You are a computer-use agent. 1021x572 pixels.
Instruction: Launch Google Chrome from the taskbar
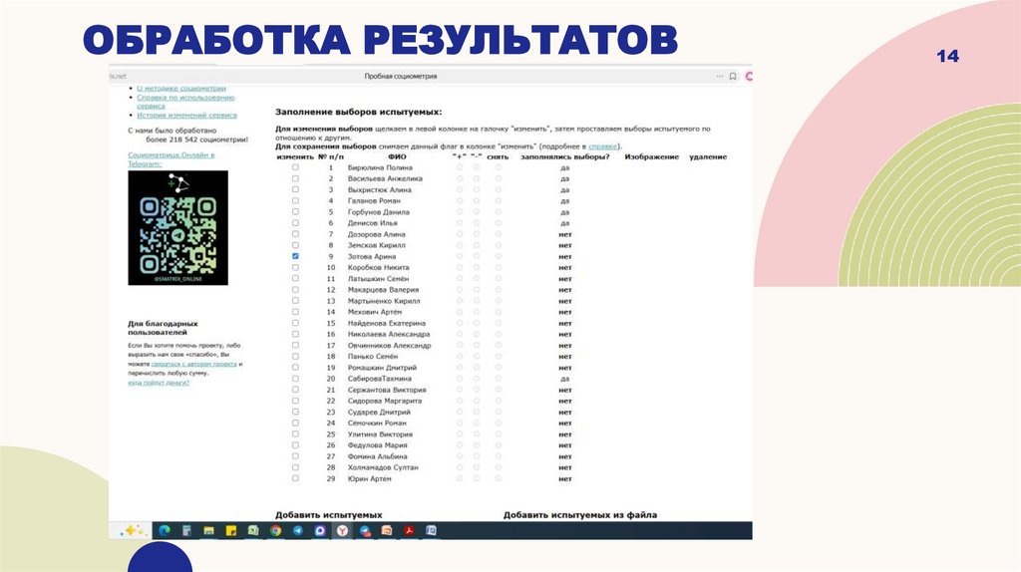coord(275,530)
